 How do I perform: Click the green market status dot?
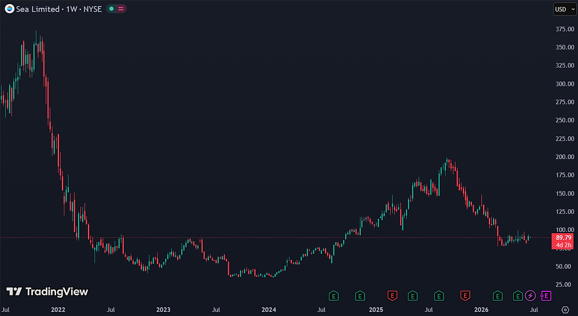pyautogui.click(x=111, y=9)
